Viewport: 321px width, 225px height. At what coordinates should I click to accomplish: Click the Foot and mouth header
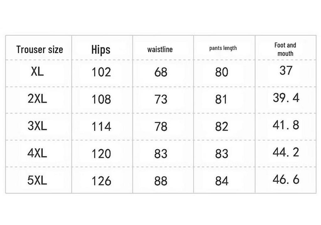285,49
